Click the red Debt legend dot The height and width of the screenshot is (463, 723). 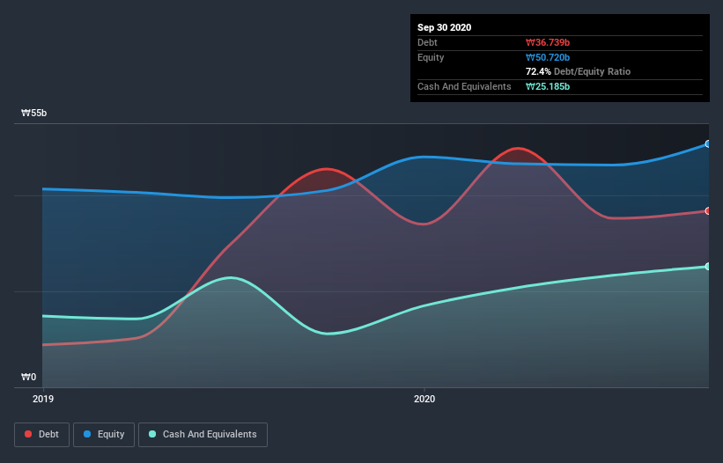pos(28,434)
